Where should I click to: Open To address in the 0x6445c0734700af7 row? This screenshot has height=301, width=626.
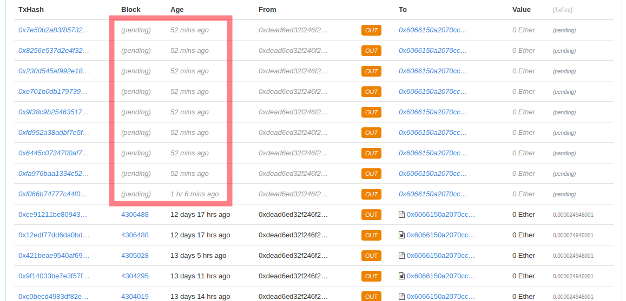433,153
